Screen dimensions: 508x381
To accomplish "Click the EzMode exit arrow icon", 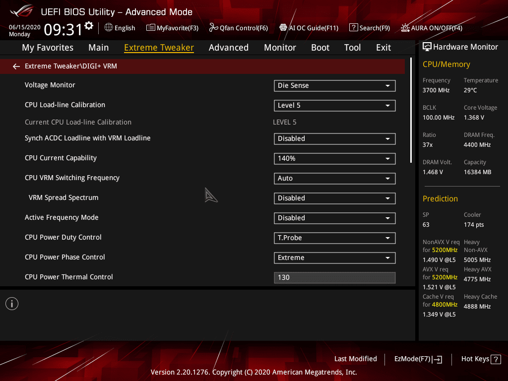I will tap(438, 359).
